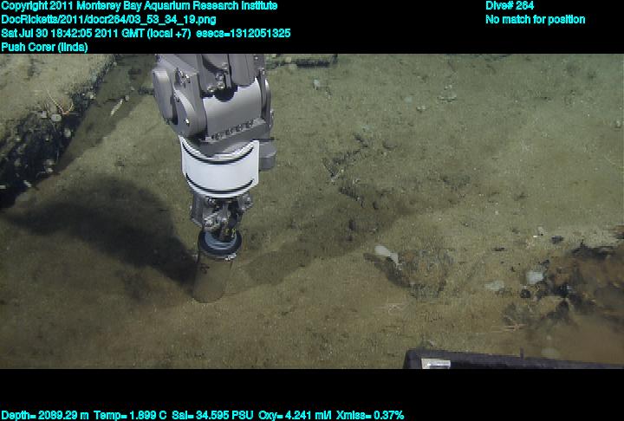Click the Monterey Bay Aquarium copyright text
The height and width of the screenshot is (421, 624).
pyautogui.click(x=139, y=6)
